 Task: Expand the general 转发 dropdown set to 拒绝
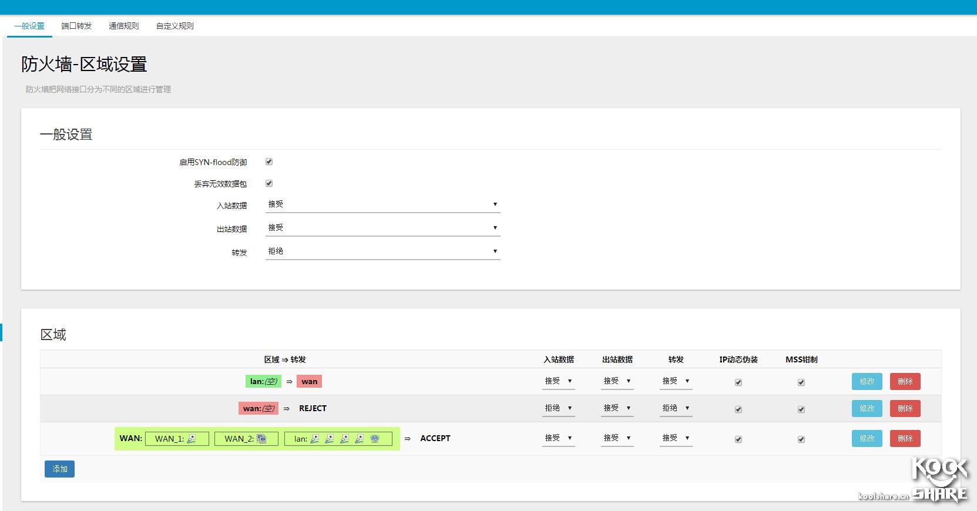pos(382,251)
